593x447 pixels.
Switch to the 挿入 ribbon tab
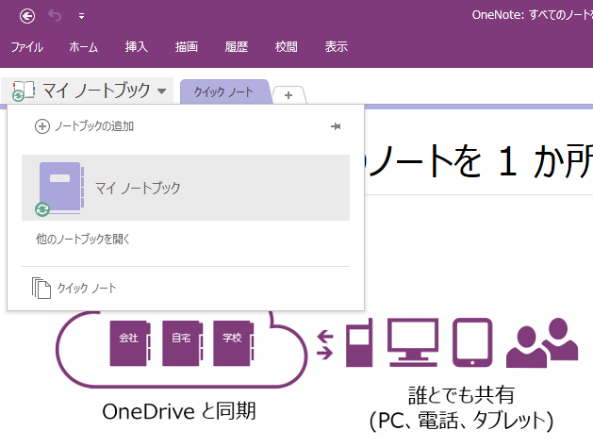point(136,47)
